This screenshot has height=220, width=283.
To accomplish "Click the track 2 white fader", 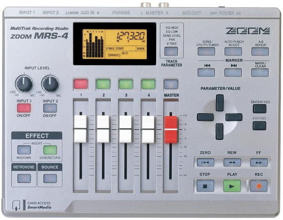I will [103, 129].
